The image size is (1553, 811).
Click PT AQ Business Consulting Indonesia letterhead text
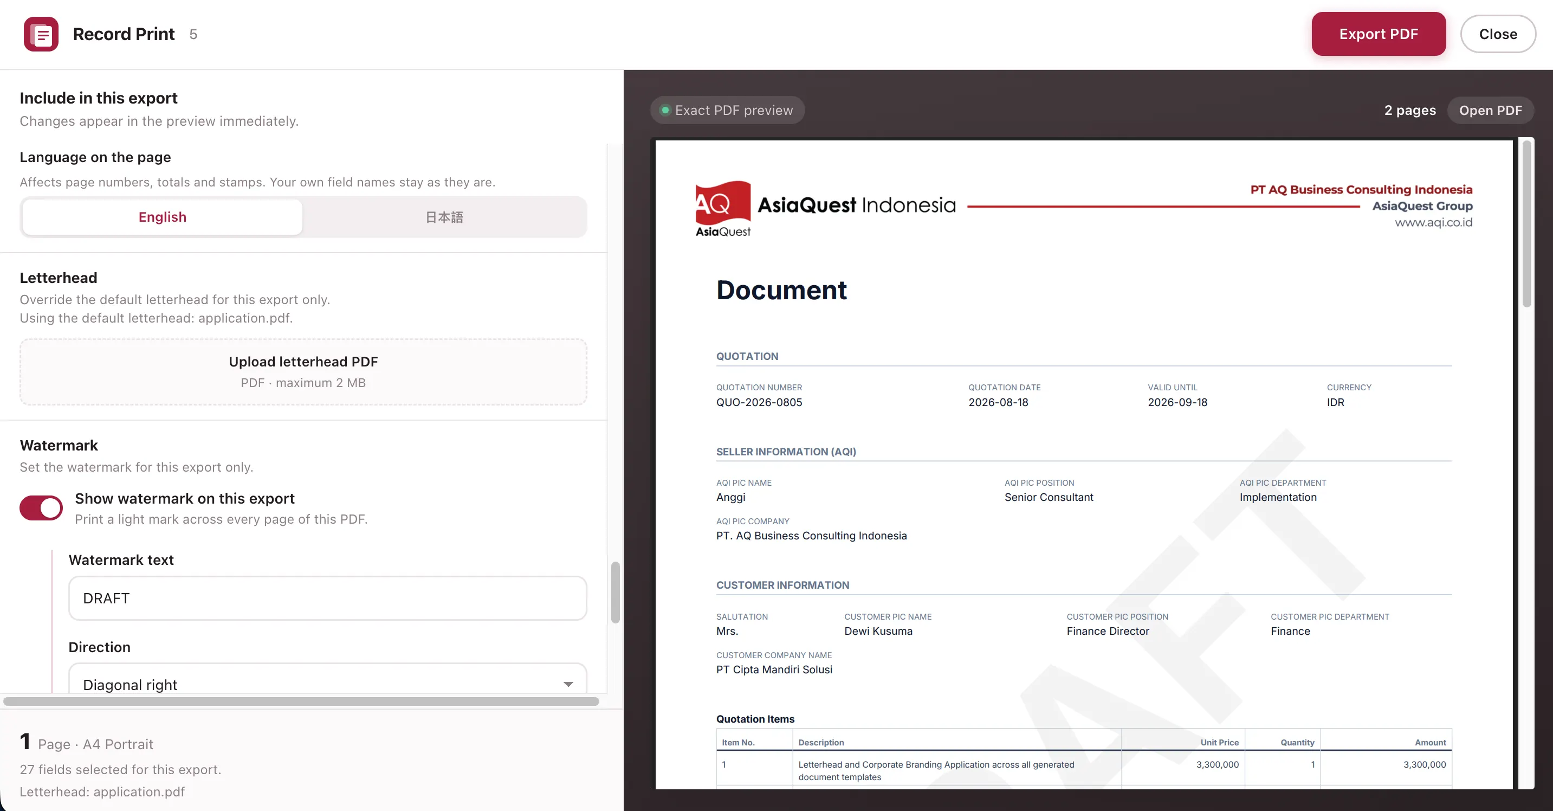click(x=1361, y=190)
